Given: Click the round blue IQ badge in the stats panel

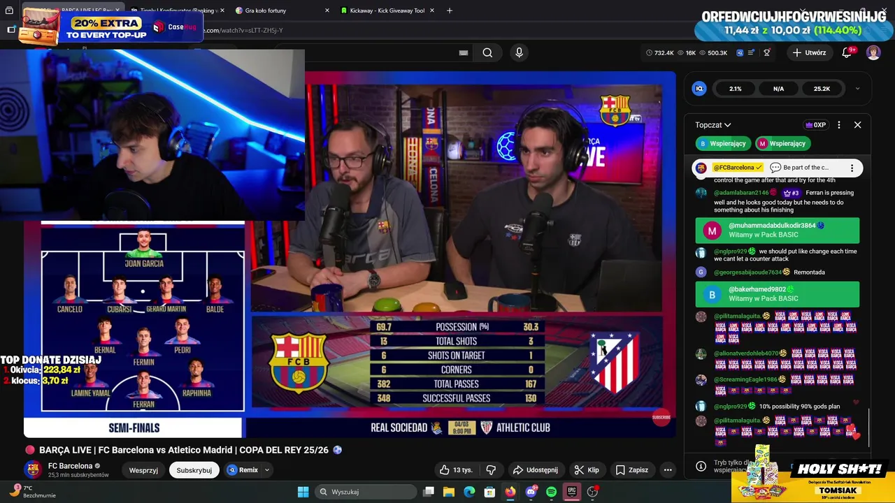Looking at the screenshot, I should [699, 89].
